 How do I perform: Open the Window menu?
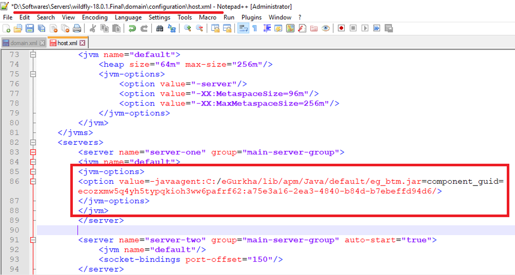coord(280,17)
